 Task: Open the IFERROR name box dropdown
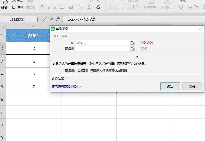tap(36, 19)
